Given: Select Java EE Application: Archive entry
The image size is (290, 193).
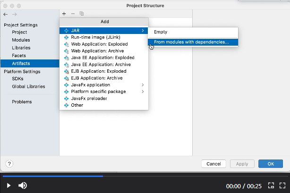Looking at the screenshot, I should coord(104,65).
